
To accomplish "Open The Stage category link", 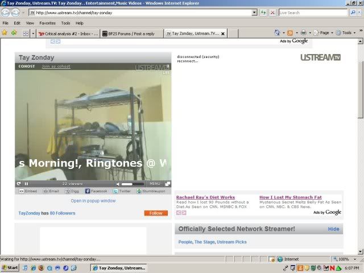I will tap(205, 242).
